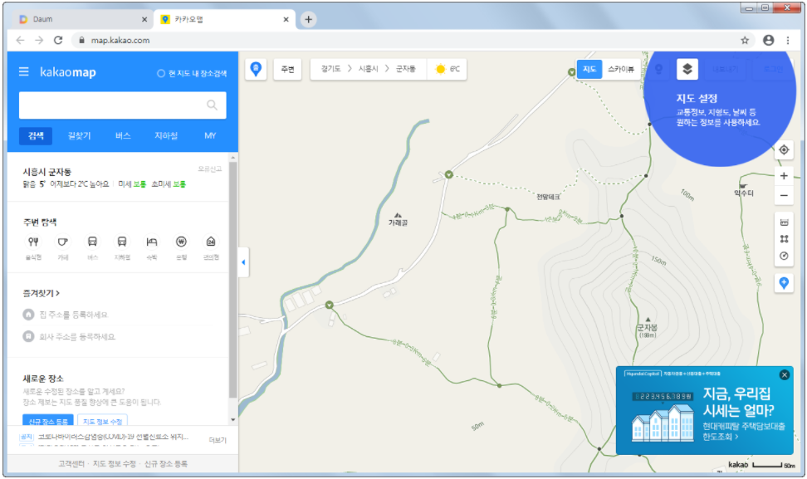The image size is (807, 479).
Task: Click 회사 주소를 등록하세요 link
Action: coord(77,336)
